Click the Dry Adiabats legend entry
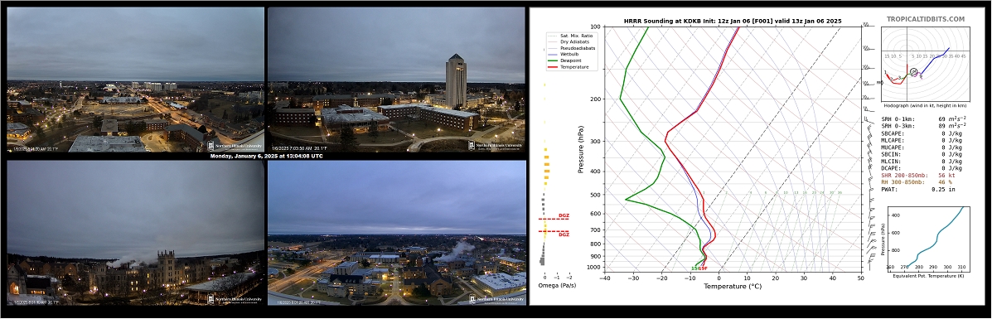The height and width of the screenshot is (319, 992). coord(569,41)
